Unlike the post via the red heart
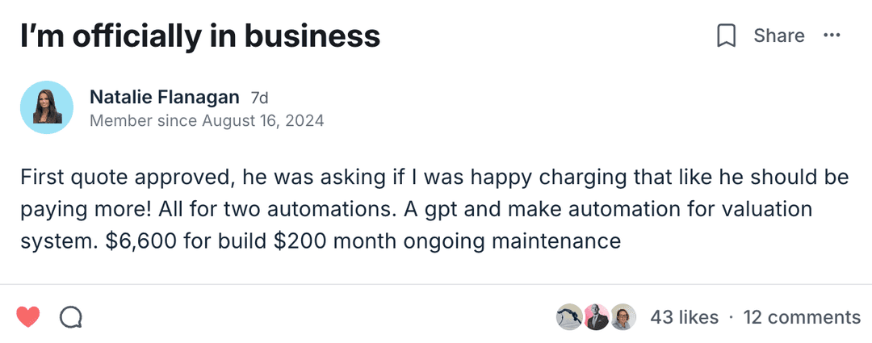 28,317
